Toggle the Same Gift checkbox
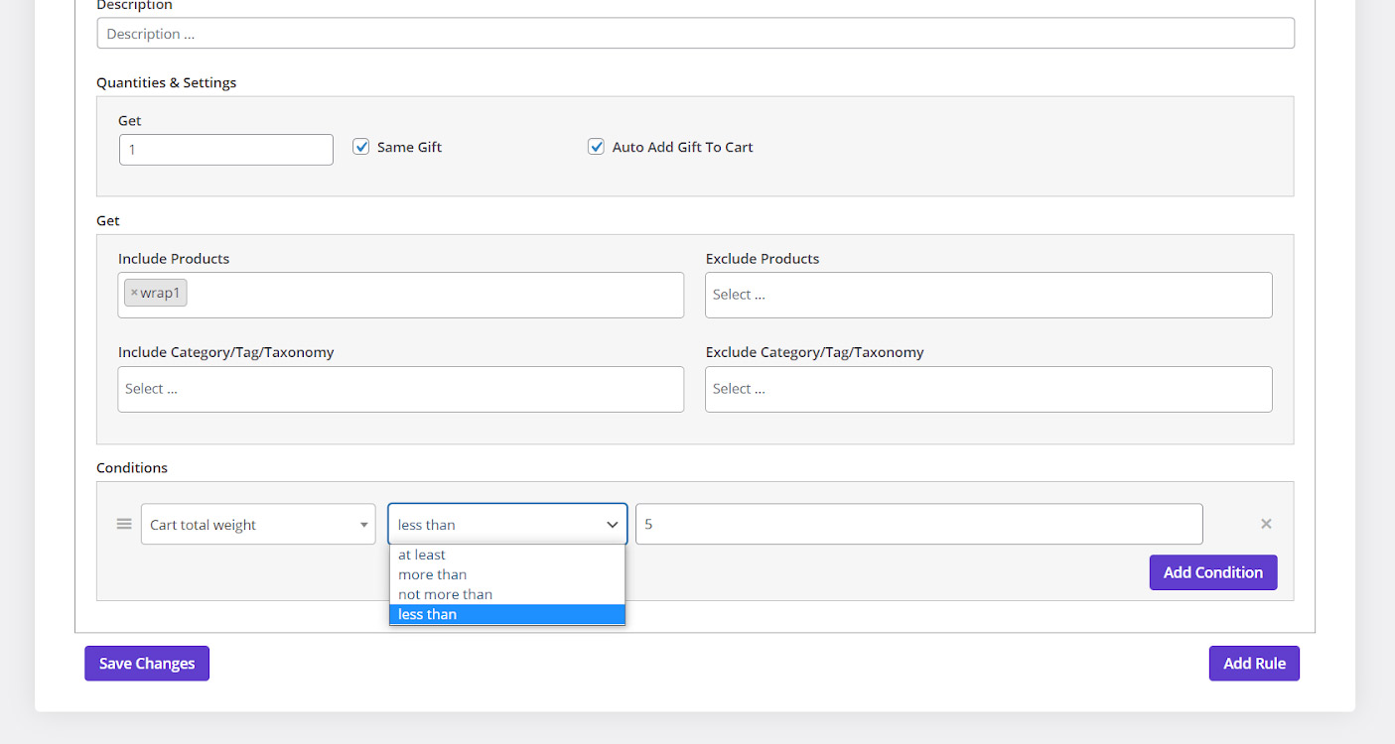The width and height of the screenshot is (1395, 744). (361, 147)
